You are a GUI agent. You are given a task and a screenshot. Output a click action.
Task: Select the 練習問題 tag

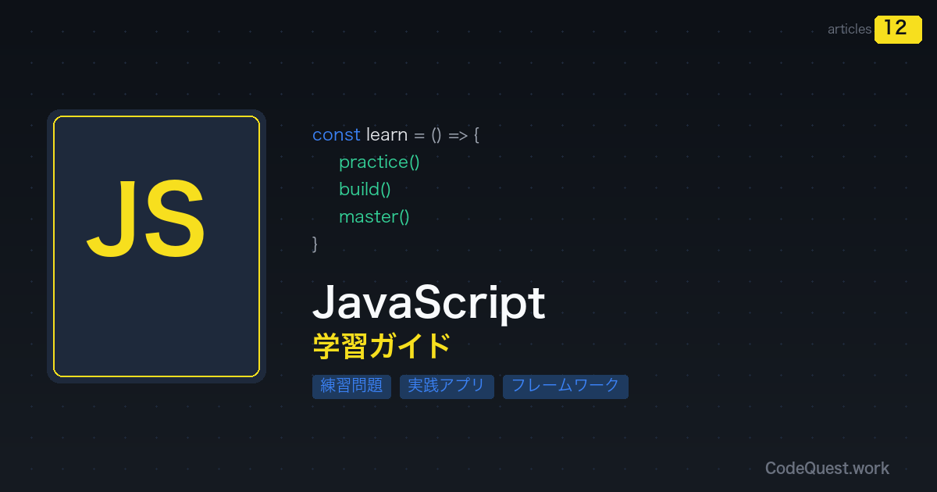[351, 386]
